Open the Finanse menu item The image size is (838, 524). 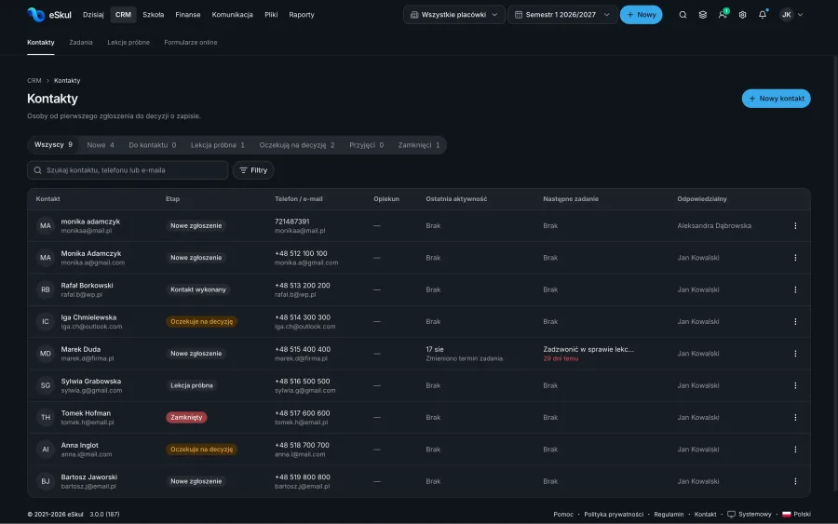(187, 15)
